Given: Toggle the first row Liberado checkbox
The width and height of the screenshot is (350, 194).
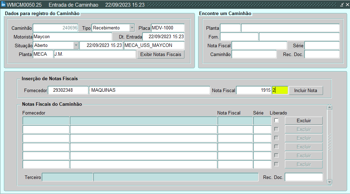Looking at the screenshot, I should (x=276, y=120).
